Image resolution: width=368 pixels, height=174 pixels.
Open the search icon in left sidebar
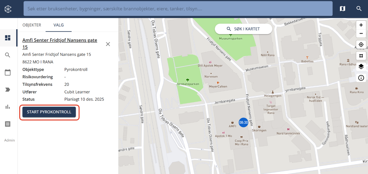(x=8, y=55)
